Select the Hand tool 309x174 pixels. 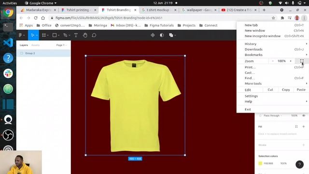(x=85, y=35)
